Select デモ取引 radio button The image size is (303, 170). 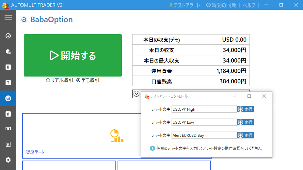click(78, 80)
